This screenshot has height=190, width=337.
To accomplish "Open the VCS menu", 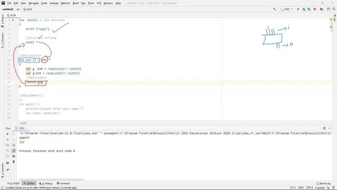I will coord(99,3).
